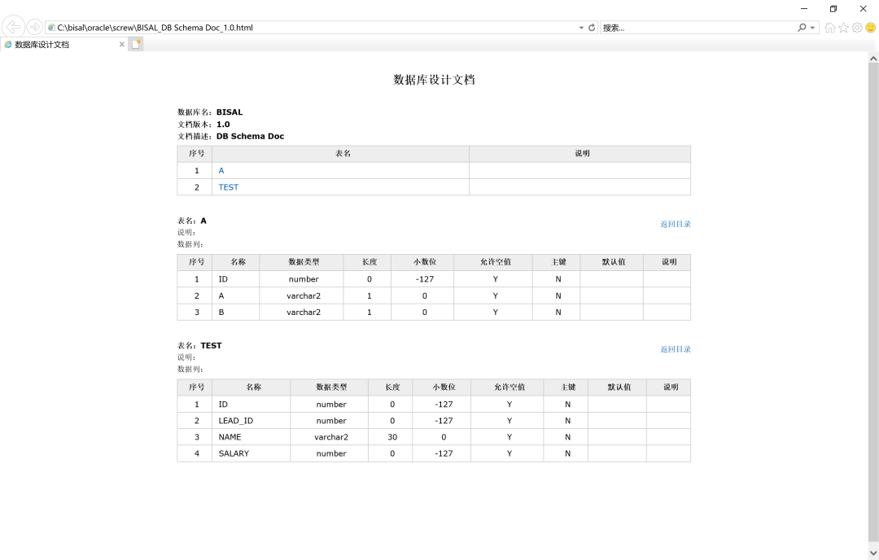Click the search magnifier icon
Viewport: 879px width, 560px height.
coord(802,28)
